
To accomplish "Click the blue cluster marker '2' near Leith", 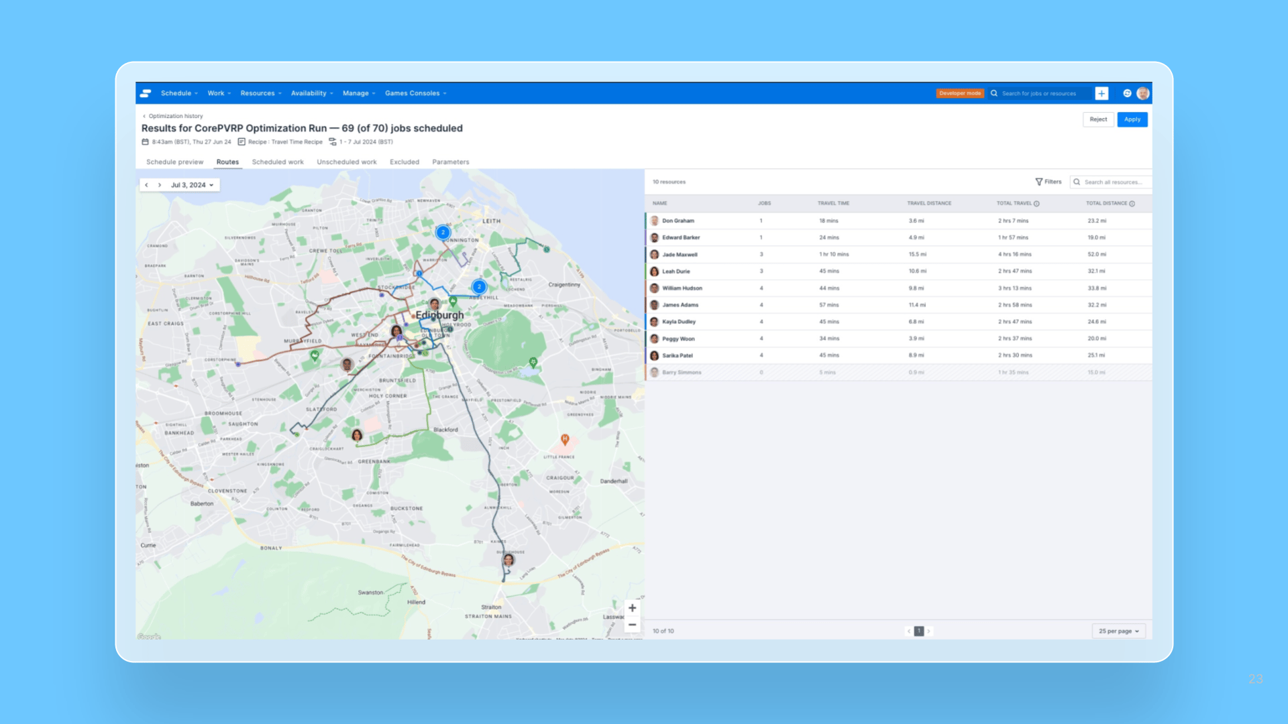I will click(443, 233).
